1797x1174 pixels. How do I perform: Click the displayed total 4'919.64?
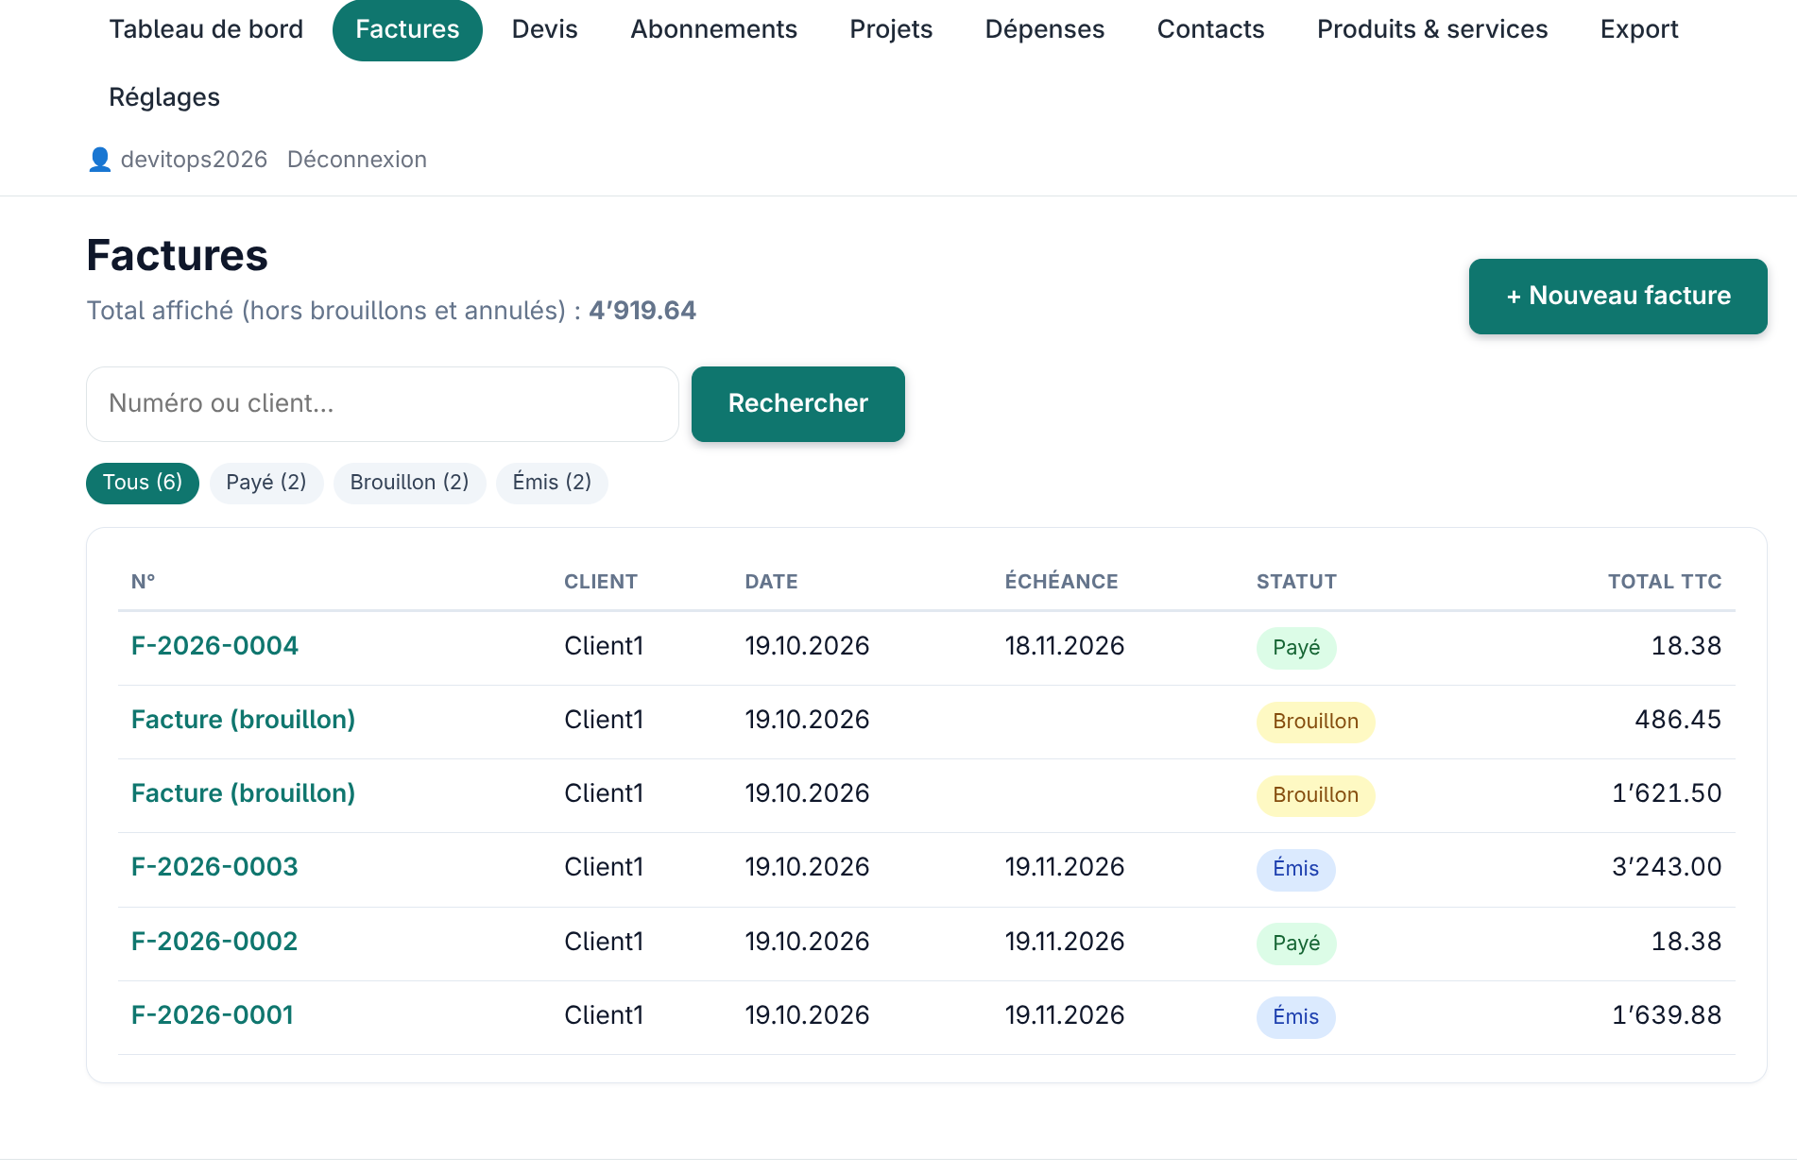(x=642, y=311)
